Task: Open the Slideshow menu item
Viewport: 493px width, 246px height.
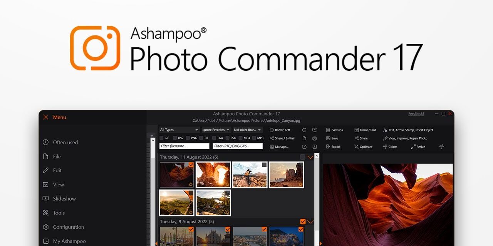Action: [64, 199]
